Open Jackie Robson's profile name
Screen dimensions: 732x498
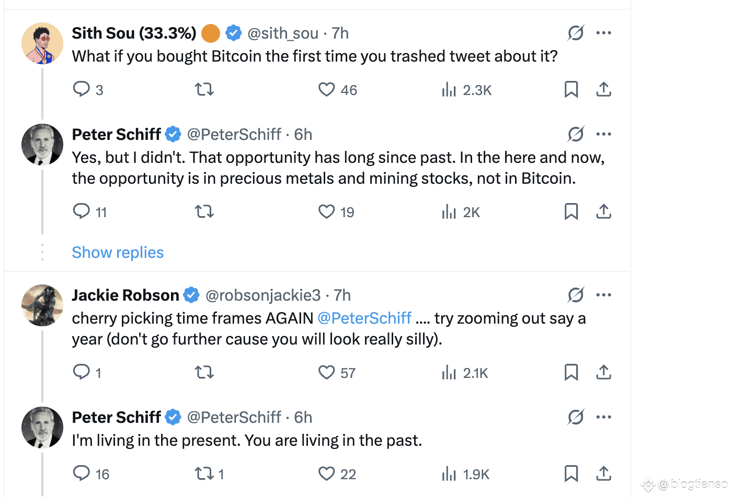(125, 295)
